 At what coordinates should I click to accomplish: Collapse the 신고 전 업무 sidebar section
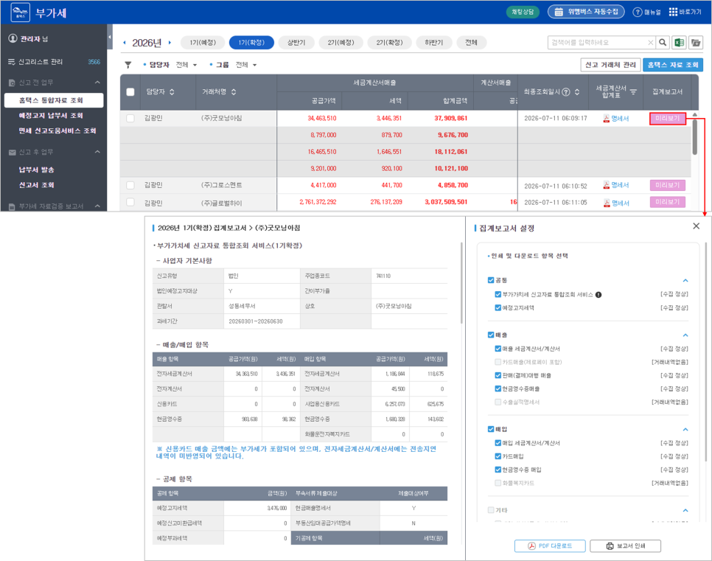pyautogui.click(x=97, y=83)
